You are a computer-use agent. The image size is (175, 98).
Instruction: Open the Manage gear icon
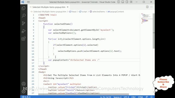[x=24, y=91]
